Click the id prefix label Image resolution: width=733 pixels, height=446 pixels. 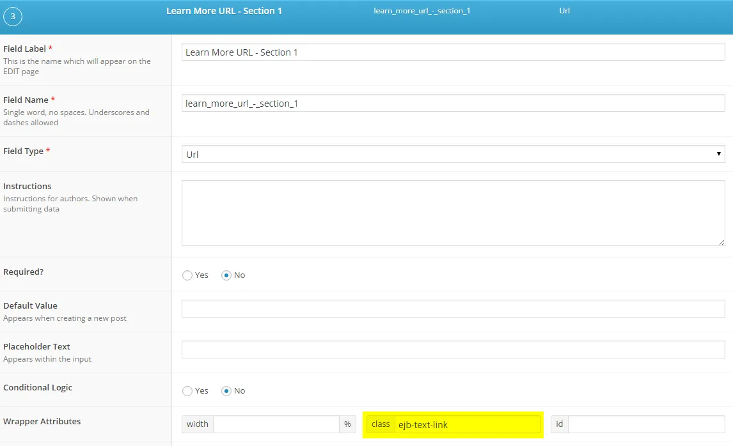coord(560,424)
